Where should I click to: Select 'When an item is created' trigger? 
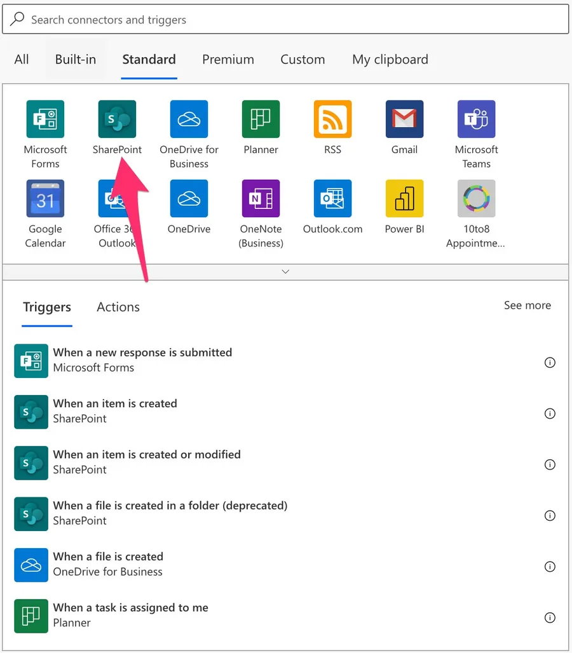coord(115,411)
